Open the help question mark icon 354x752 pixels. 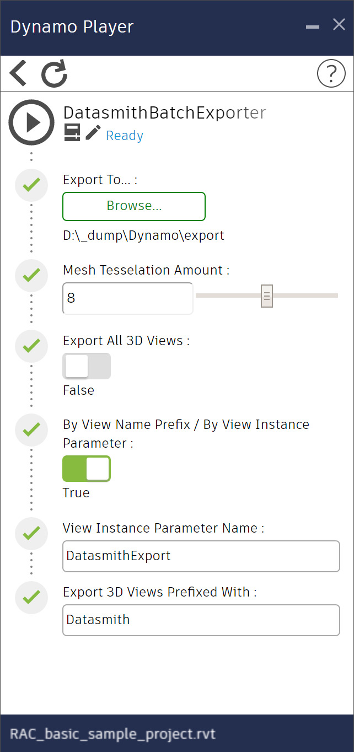(331, 73)
